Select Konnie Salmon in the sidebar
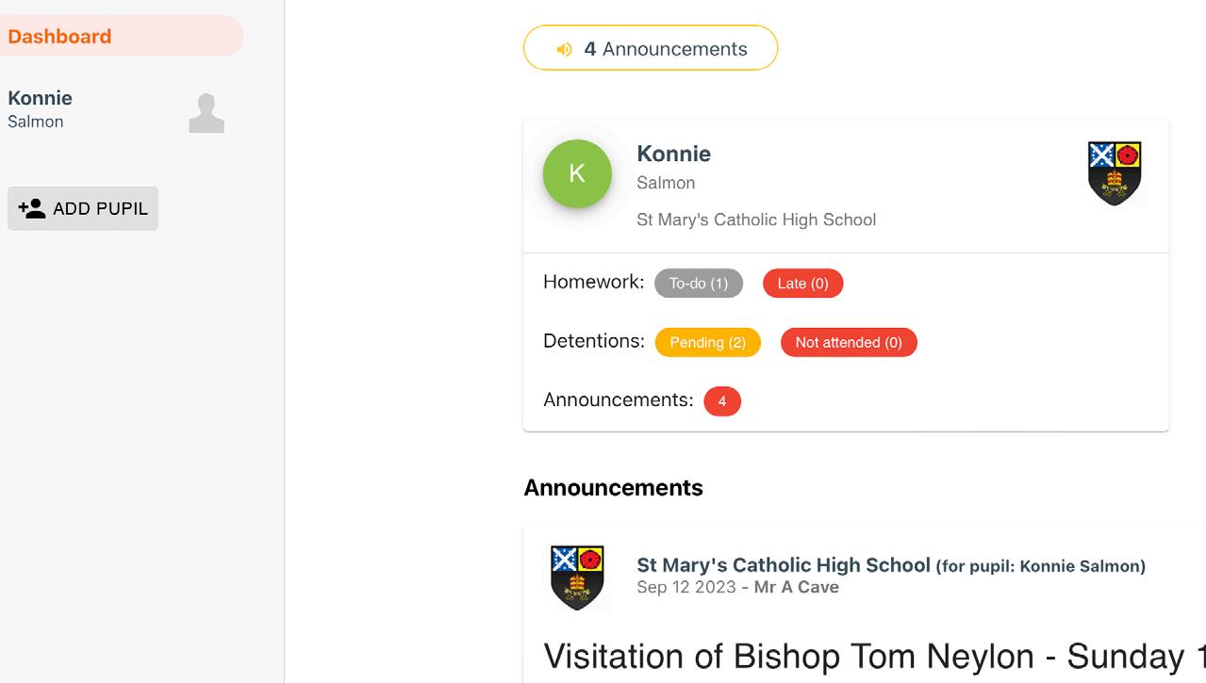The image size is (1206, 683). pyautogui.click(x=41, y=108)
